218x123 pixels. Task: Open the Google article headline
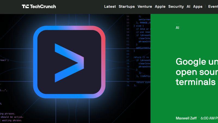tap(197, 72)
